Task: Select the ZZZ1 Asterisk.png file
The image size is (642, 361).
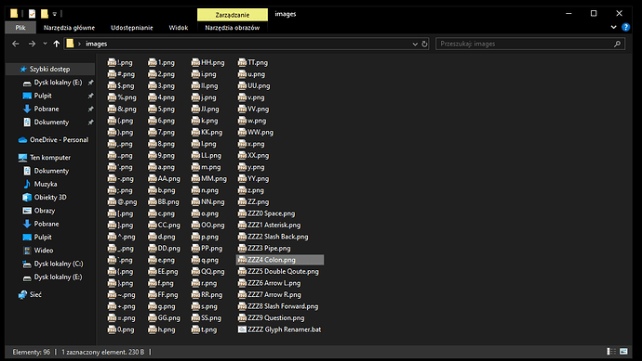Action: pyautogui.click(x=270, y=225)
